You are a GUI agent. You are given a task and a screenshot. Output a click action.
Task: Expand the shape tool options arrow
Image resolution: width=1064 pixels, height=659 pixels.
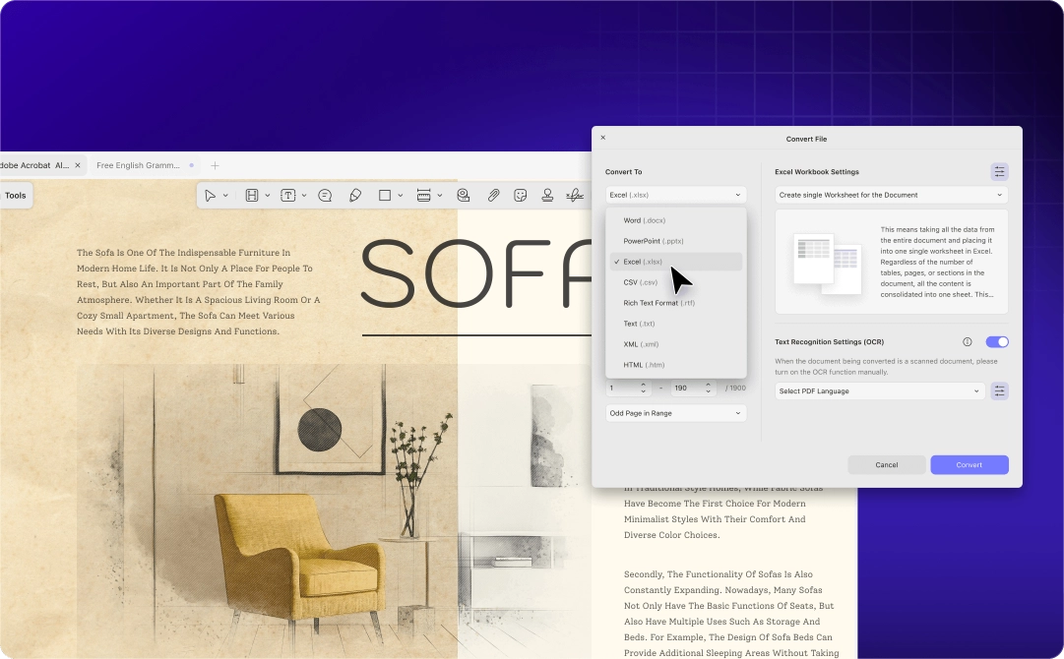(x=401, y=196)
